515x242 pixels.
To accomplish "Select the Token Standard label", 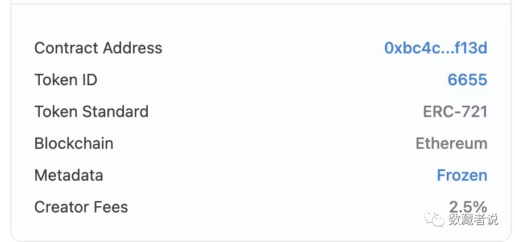I will (x=92, y=112).
